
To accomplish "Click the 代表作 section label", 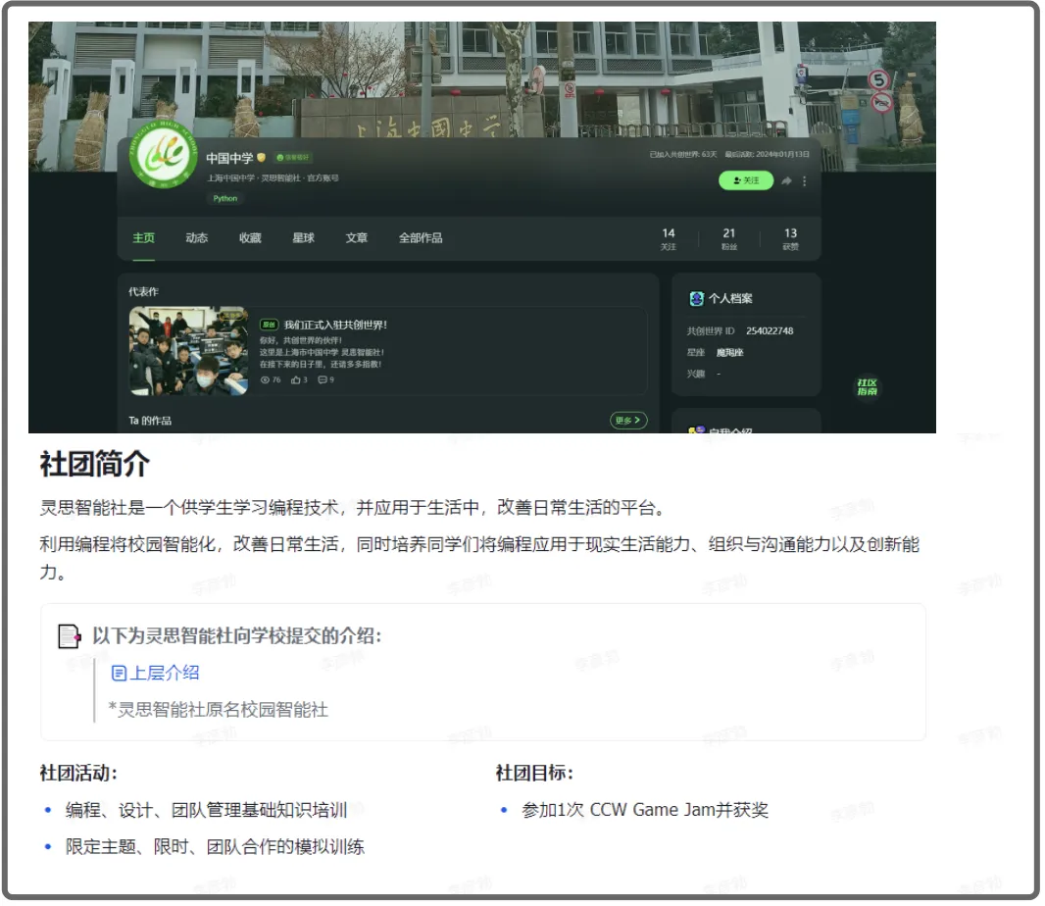I will coord(143,292).
